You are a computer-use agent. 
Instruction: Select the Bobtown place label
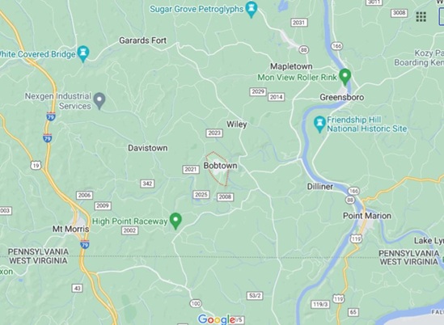click(220, 166)
